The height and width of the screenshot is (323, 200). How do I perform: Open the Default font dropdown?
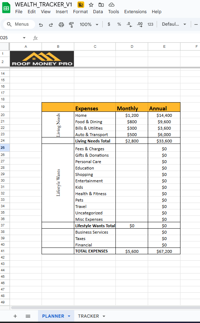174,24
